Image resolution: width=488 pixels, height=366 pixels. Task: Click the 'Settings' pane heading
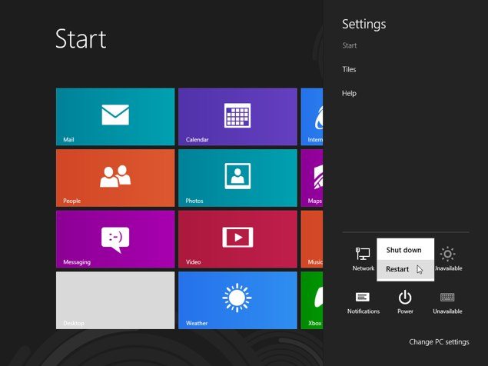364,25
